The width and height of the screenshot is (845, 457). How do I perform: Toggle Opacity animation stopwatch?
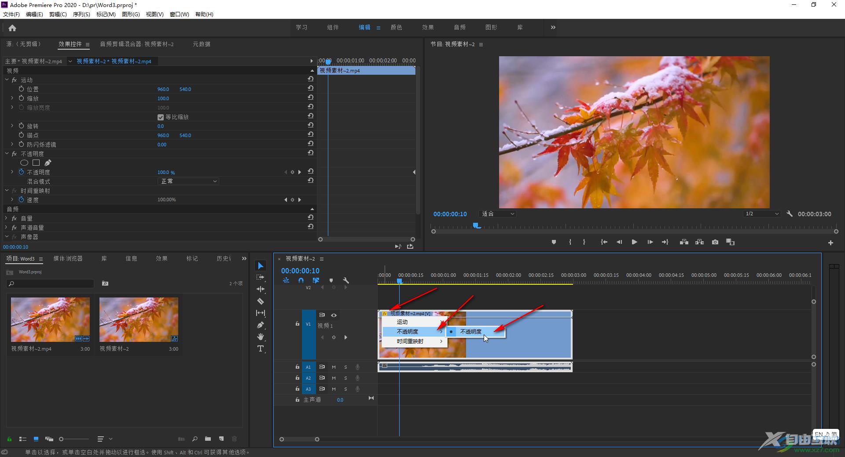tap(21, 172)
